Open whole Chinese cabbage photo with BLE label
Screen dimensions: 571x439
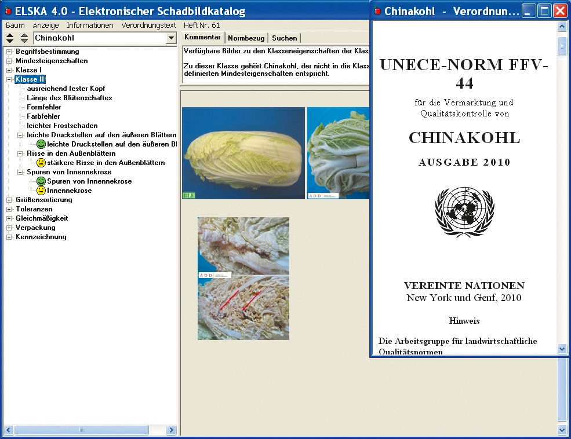(x=243, y=153)
